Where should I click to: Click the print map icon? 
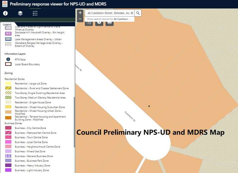109,23
